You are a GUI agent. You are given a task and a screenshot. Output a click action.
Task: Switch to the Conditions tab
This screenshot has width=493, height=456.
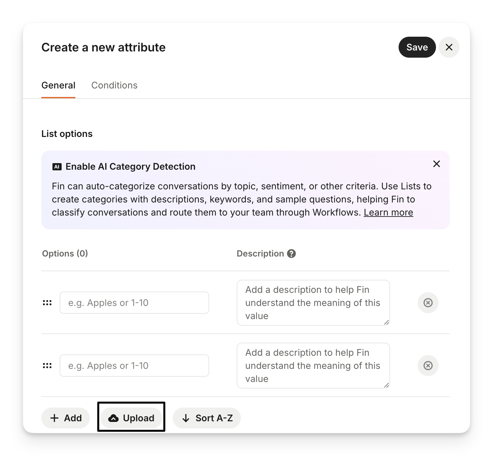[114, 85]
